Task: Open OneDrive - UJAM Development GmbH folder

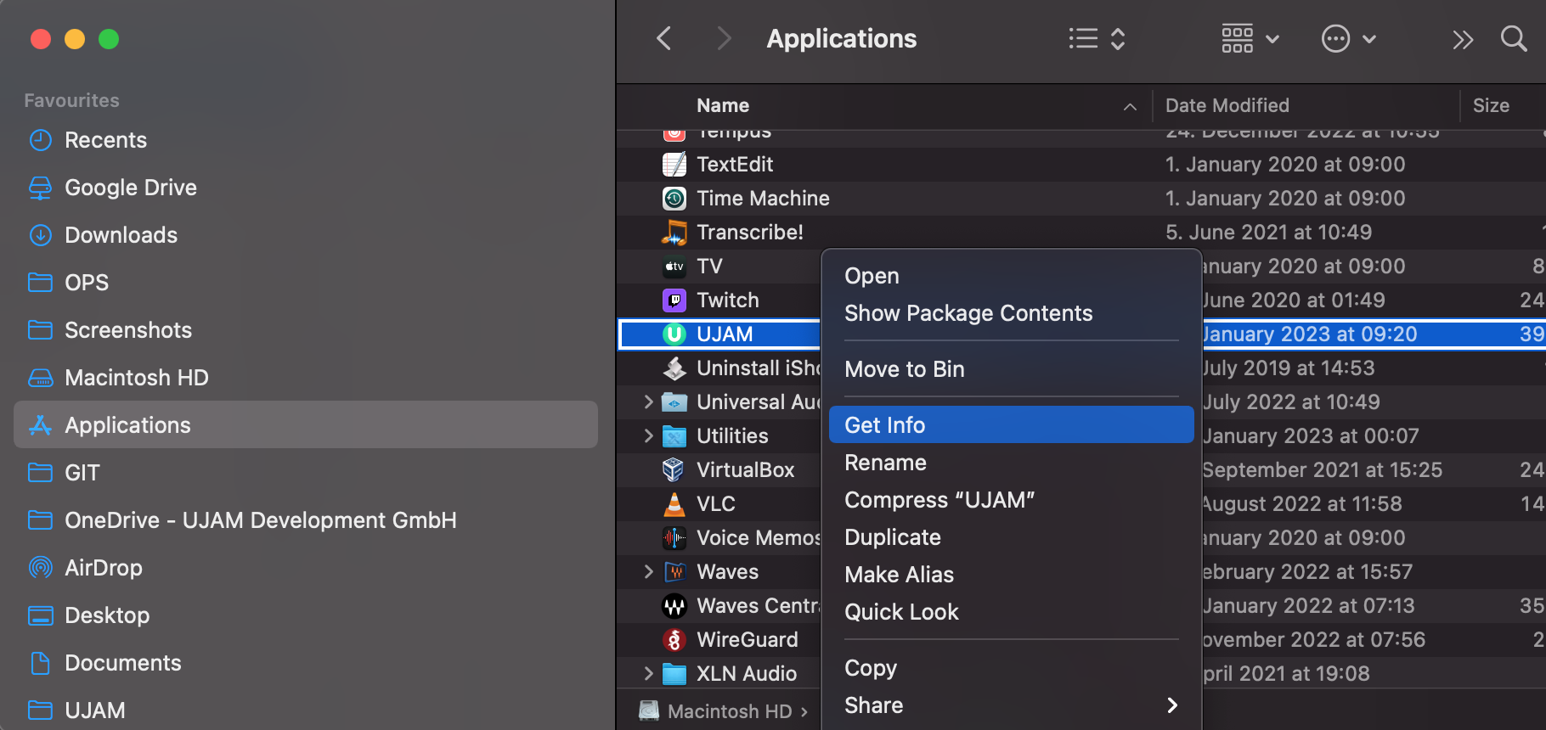Action: pos(306,520)
